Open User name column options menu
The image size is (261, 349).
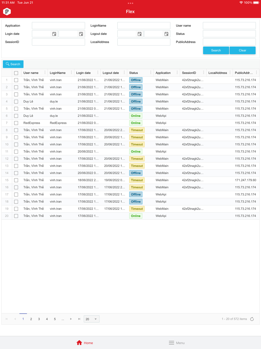pyautogui.click(x=45, y=73)
